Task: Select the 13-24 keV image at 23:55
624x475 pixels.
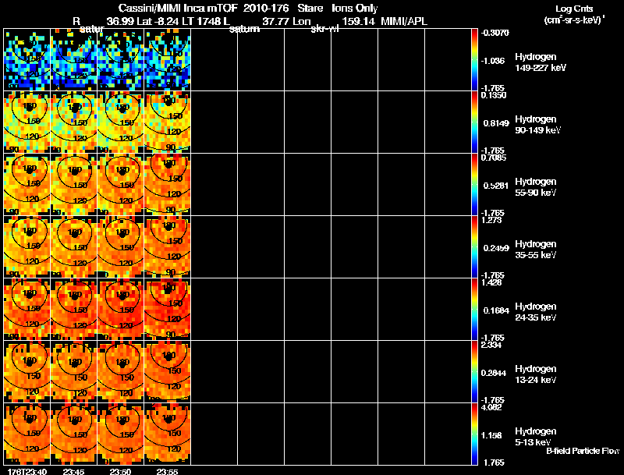Action: click(168, 372)
